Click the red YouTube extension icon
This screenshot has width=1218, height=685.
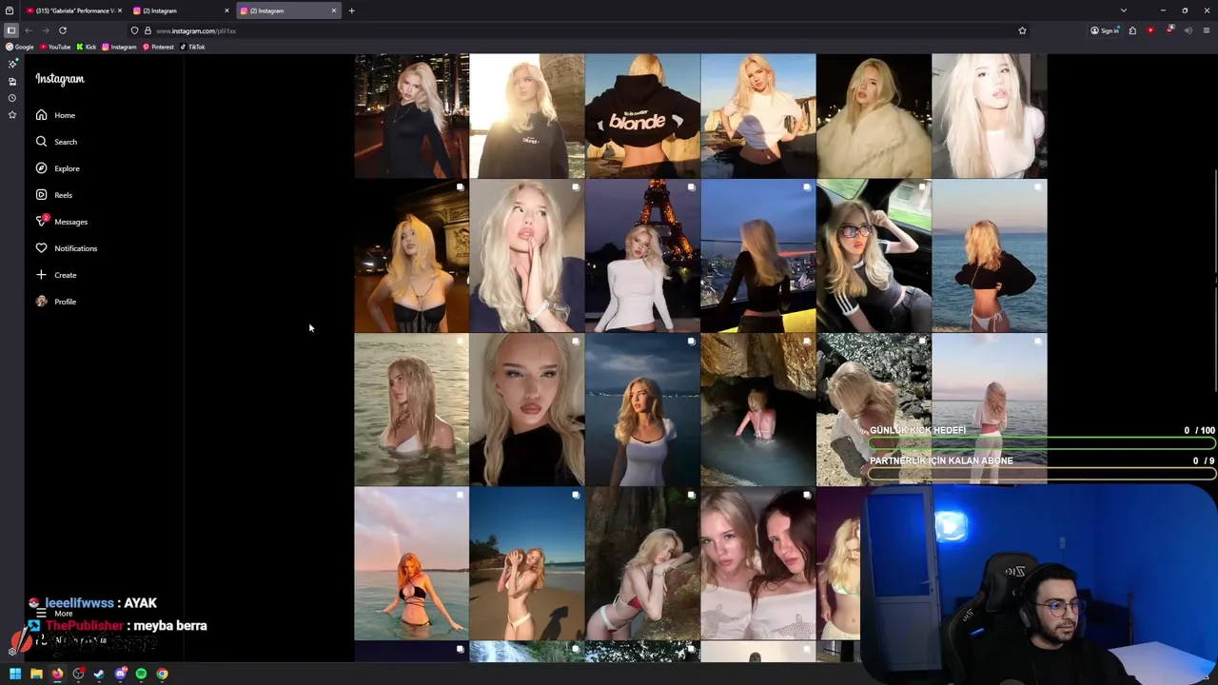1150,30
